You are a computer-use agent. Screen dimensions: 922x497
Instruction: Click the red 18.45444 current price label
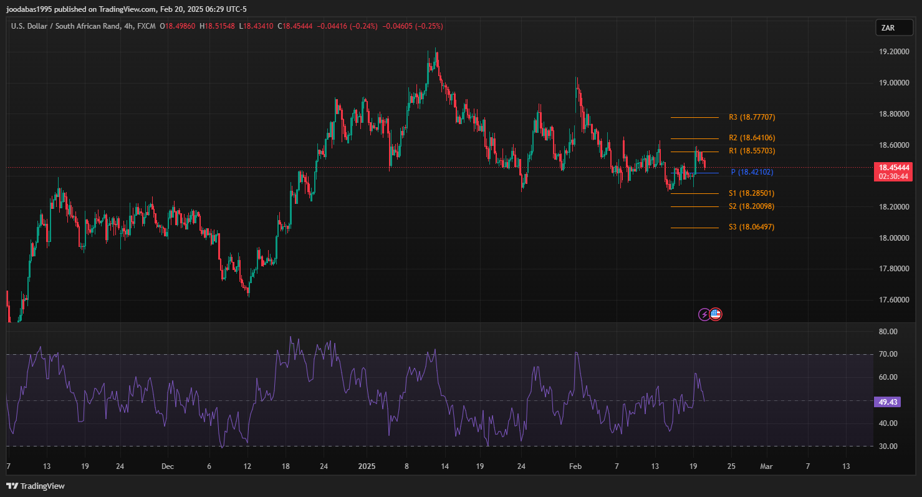(895, 168)
